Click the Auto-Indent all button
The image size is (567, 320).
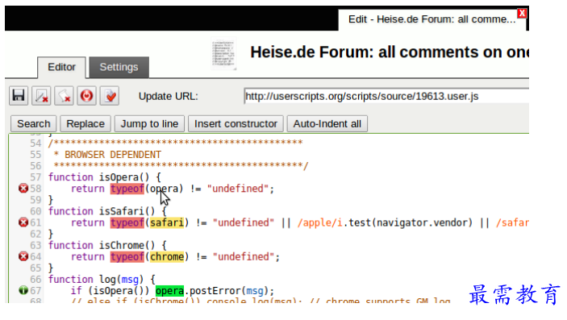(x=327, y=123)
